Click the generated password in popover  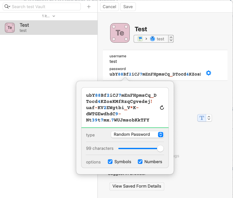point(121,107)
